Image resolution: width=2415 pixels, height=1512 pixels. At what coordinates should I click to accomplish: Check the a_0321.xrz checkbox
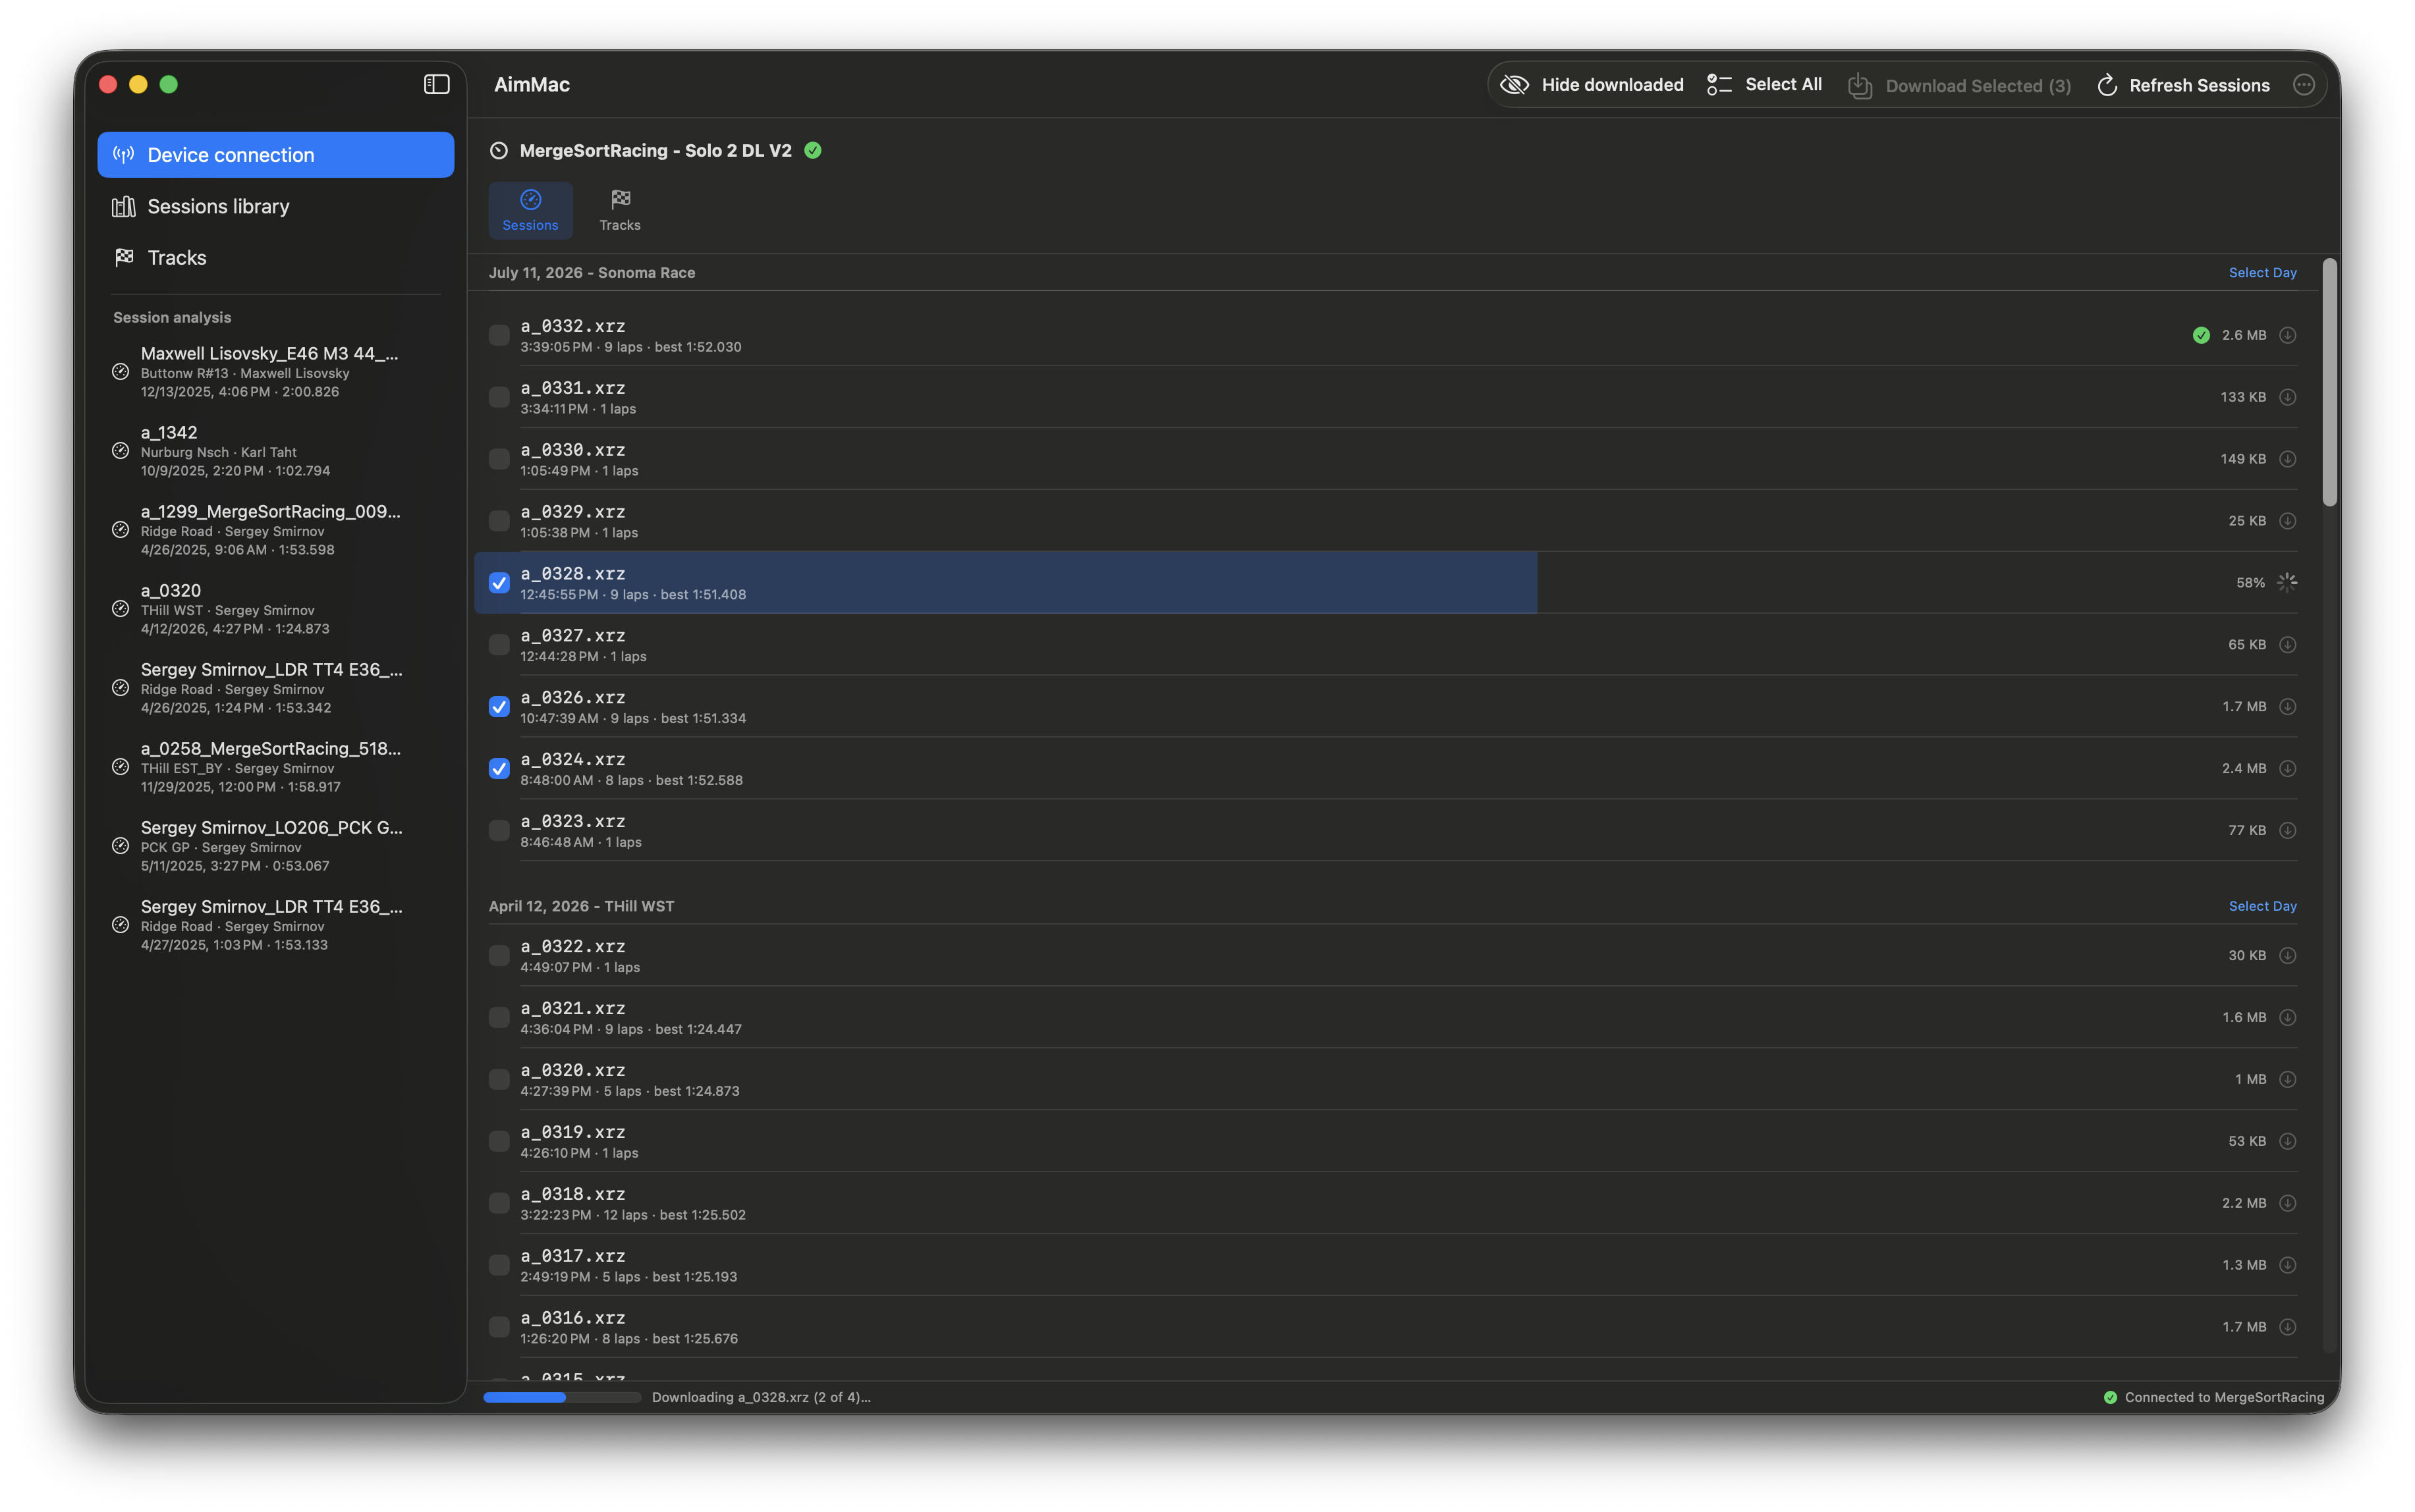(x=498, y=1018)
